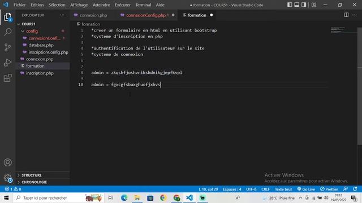The width and height of the screenshot is (362, 203).
Task: Switch to connexionConfig.php editor tab
Action: coord(146,15)
